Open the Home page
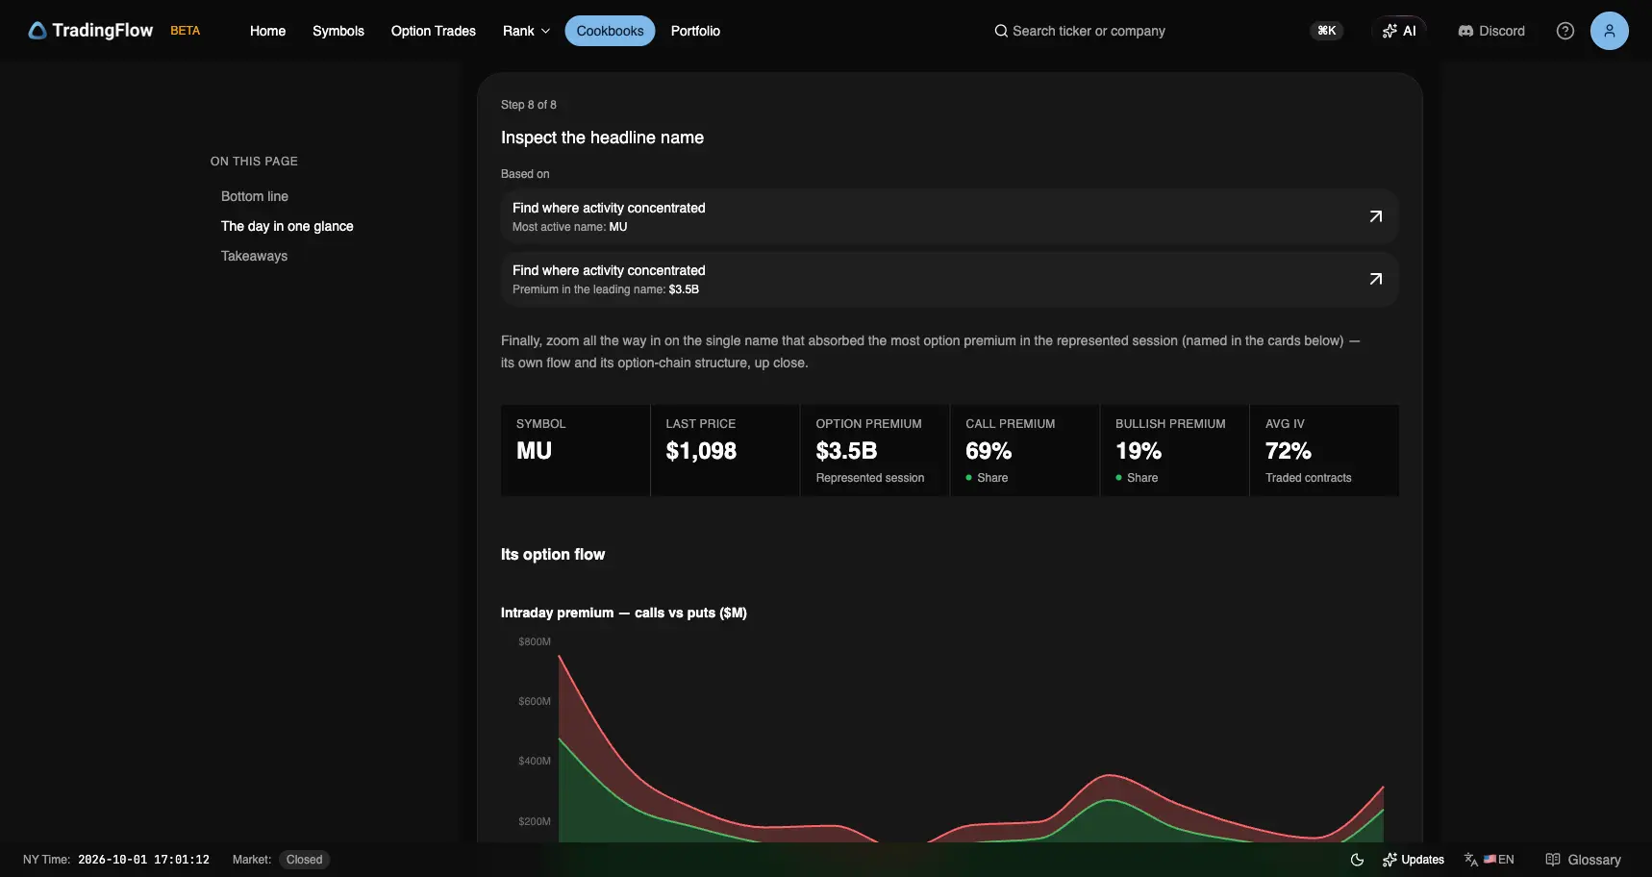 pos(267,31)
